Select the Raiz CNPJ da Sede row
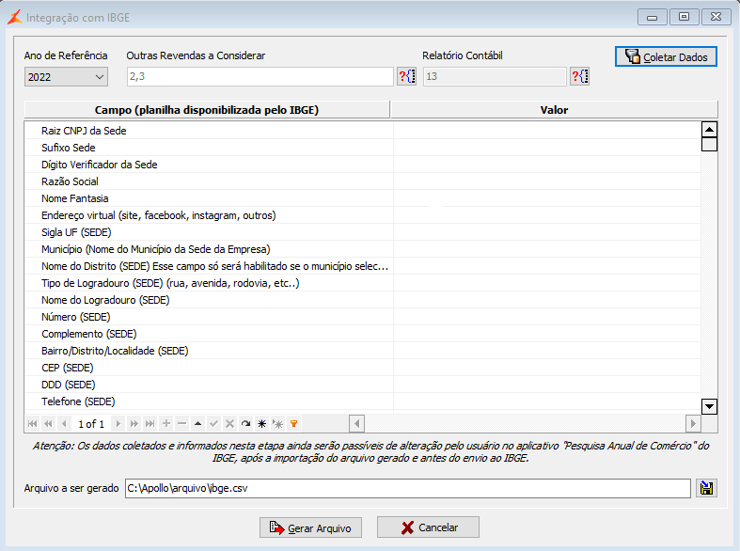The width and height of the screenshot is (740, 551). click(x=362, y=130)
